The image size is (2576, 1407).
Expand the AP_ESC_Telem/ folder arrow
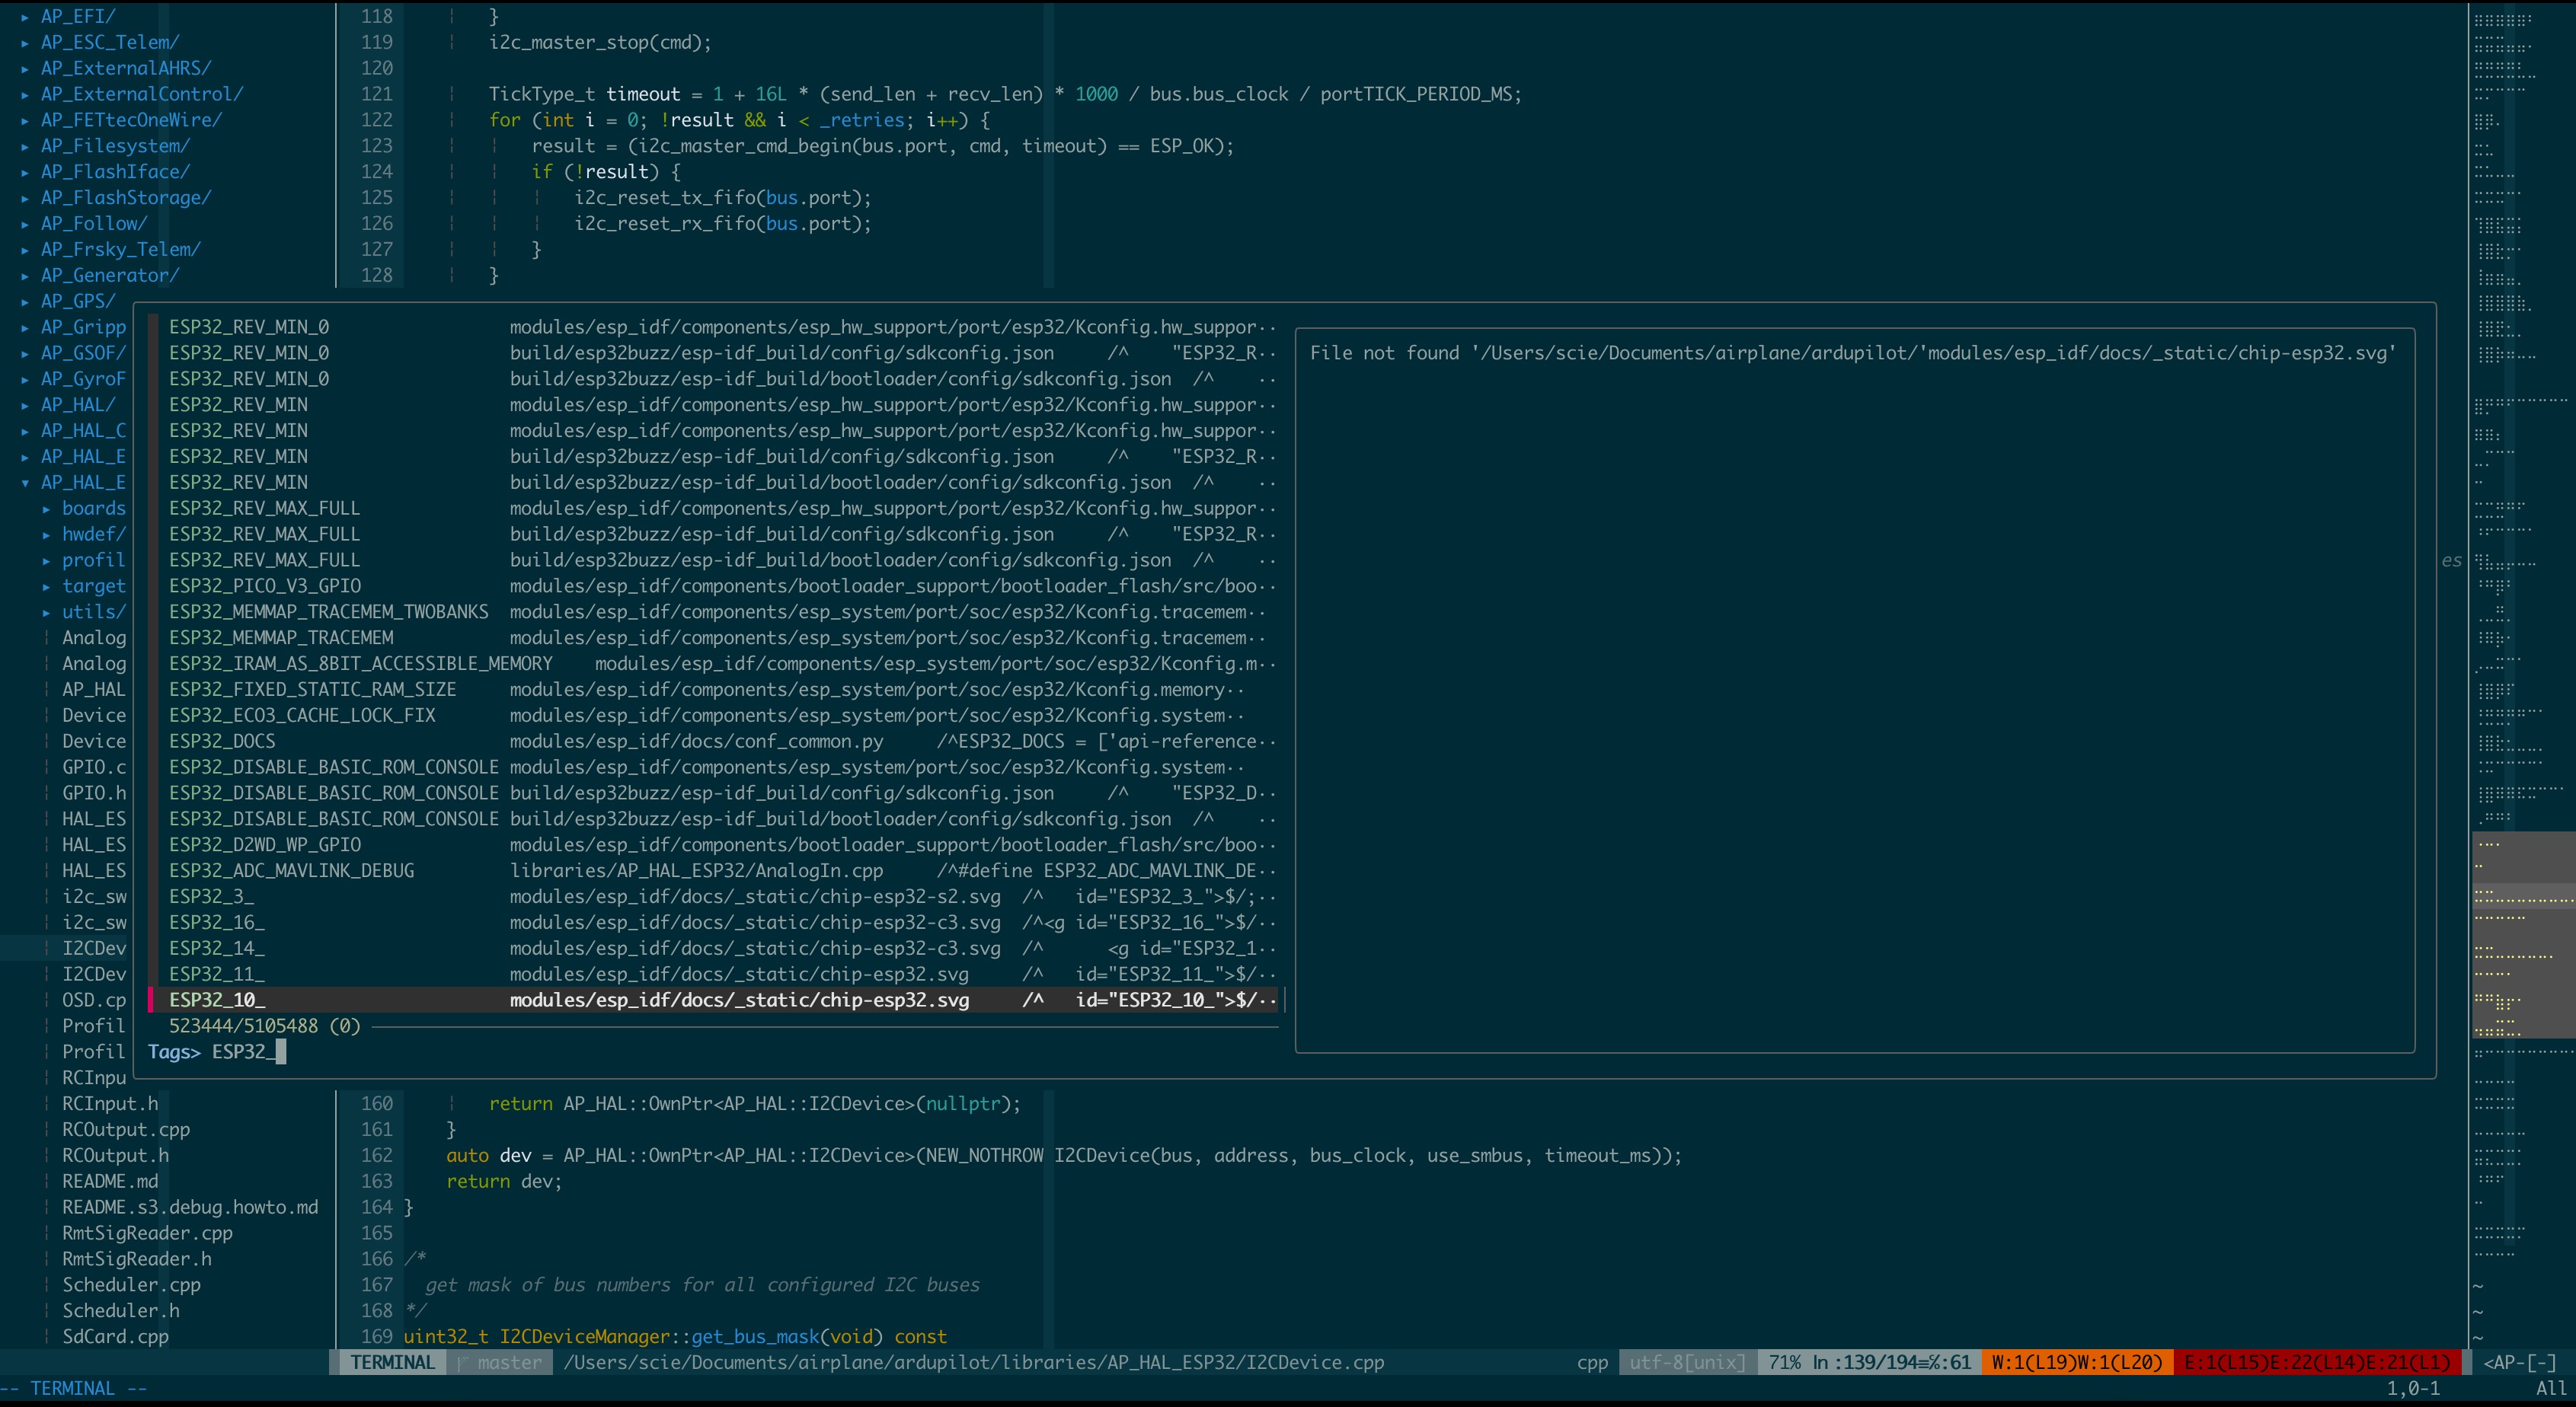tap(25, 43)
